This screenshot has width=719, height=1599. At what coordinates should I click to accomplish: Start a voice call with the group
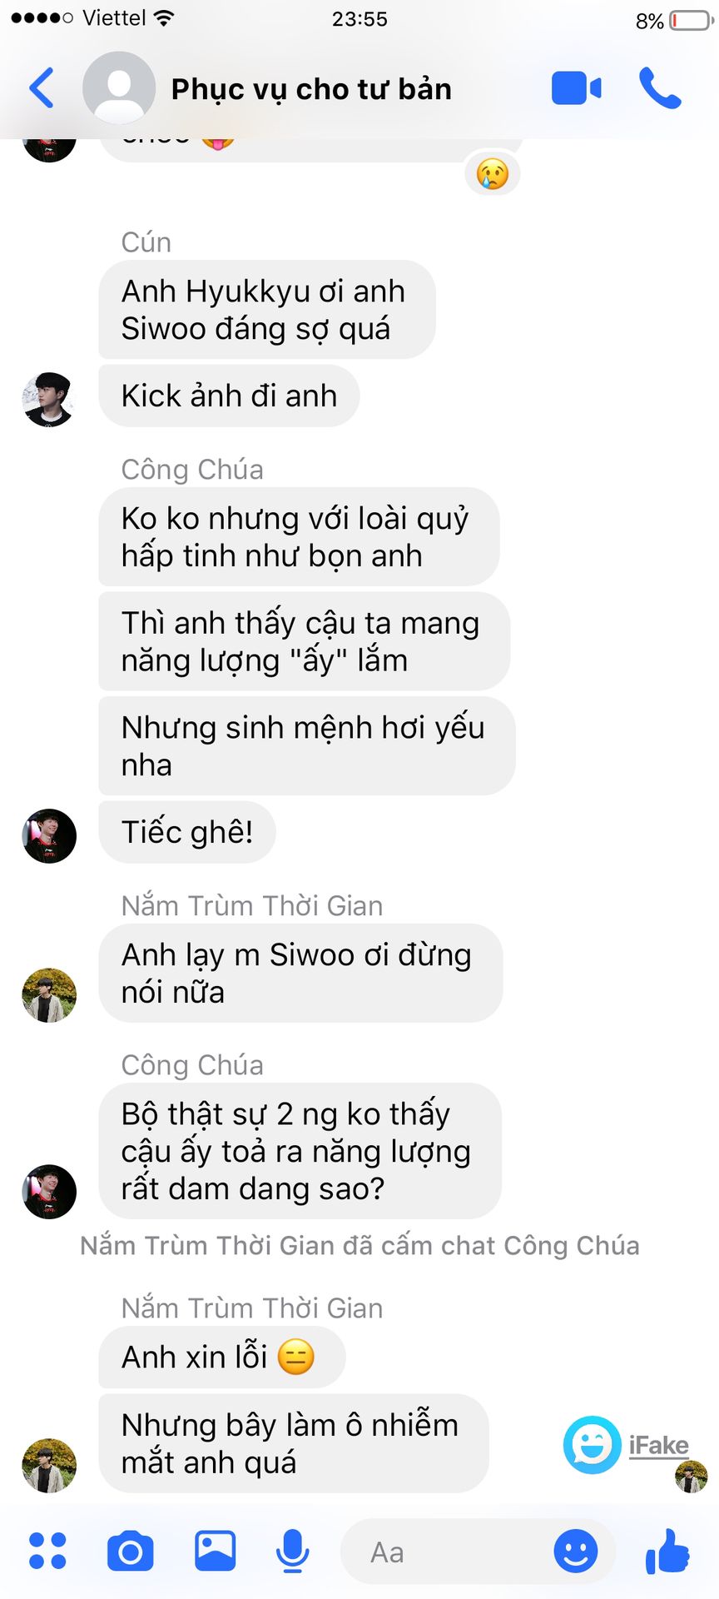(x=660, y=87)
